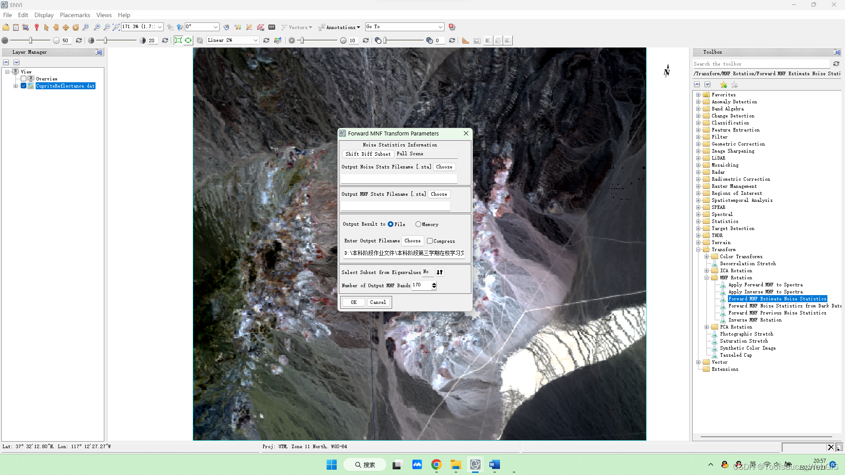The width and height of the screenshot is (845, 475).
Task: Open the Go To dropdown
Action: [440, 27]
